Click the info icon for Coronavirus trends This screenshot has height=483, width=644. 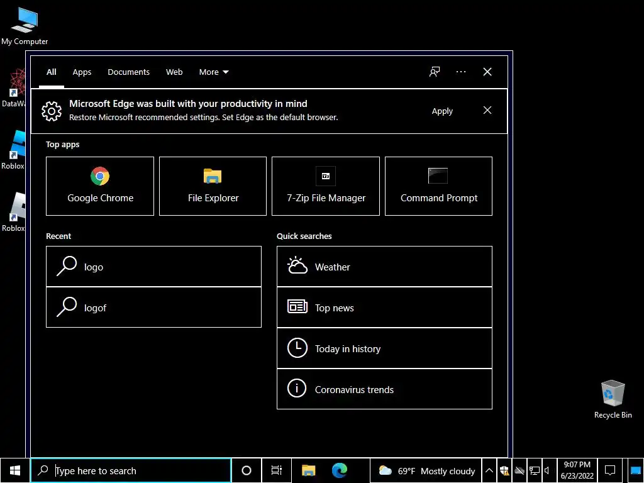tap(297, 388)
